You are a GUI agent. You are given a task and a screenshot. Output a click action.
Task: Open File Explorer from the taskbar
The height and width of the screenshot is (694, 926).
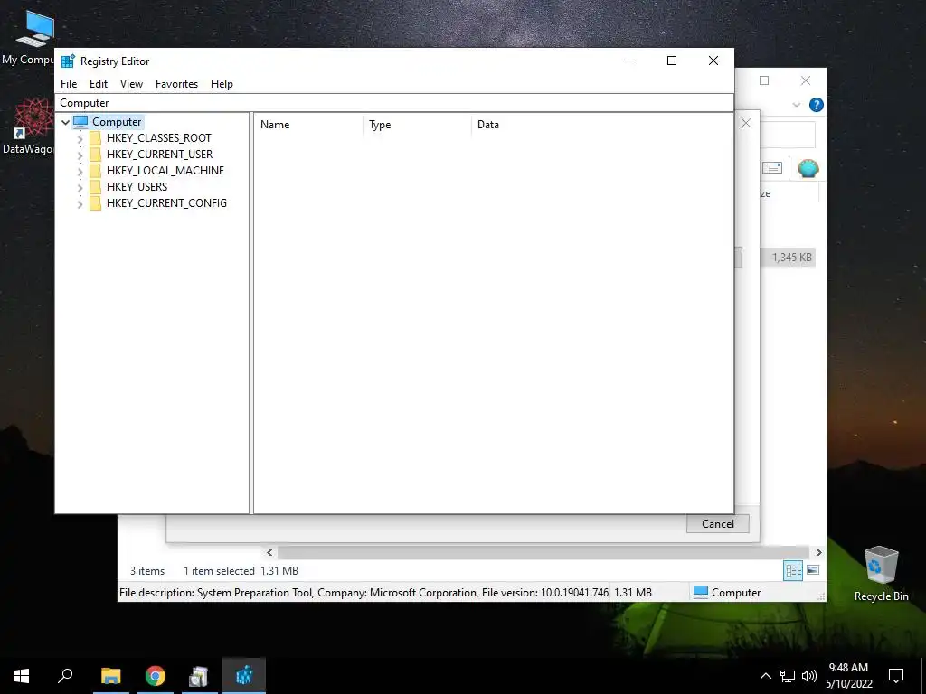click(x=110, y=676)
